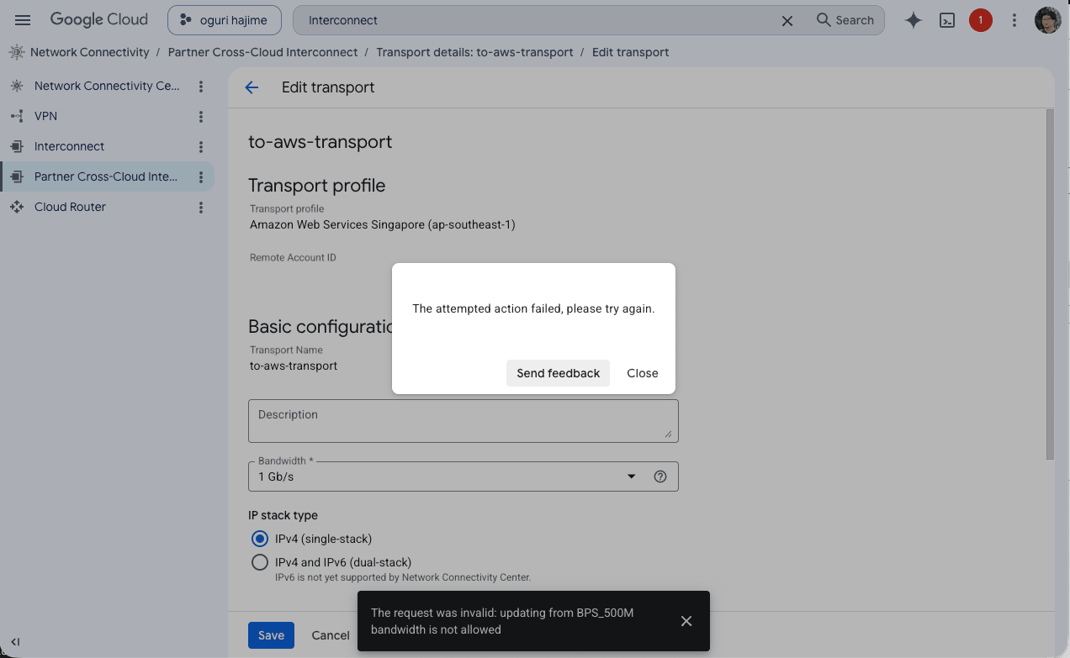Go to Transport details: to-aws-transport breadcrumb

pos(474,52)
